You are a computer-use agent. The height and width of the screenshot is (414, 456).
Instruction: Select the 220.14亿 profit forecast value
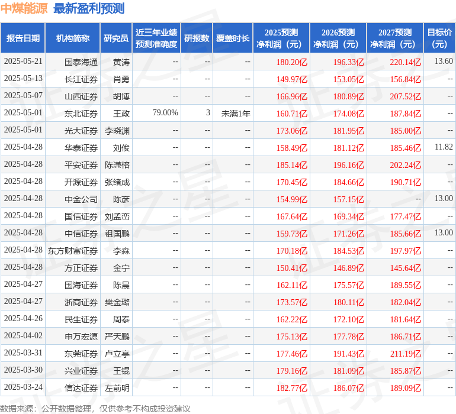[x=405, y=62]
